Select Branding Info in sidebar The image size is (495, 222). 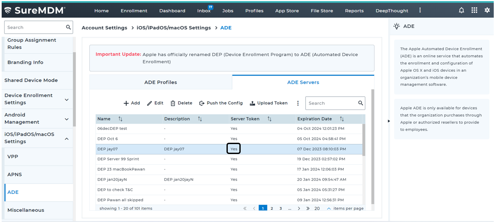click(39, 62)
